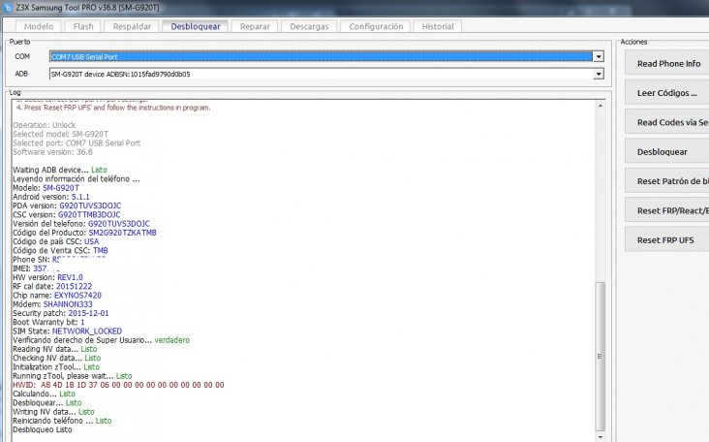Click the 'CSC version: G920TTMB3DOJC' log line
The image size is (709, 442).
click(x=67, y=214)
